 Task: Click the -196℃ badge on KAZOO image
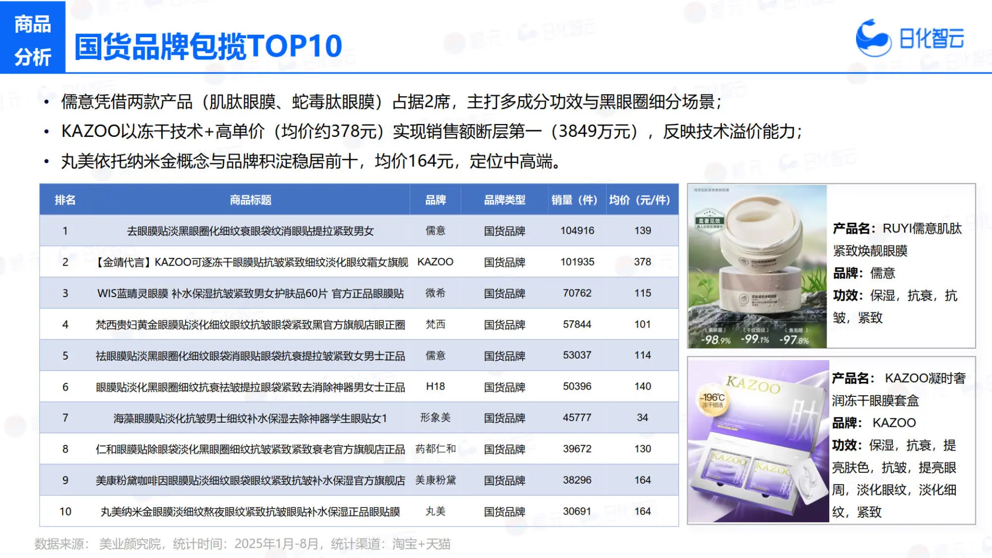[x=712, y=400]
